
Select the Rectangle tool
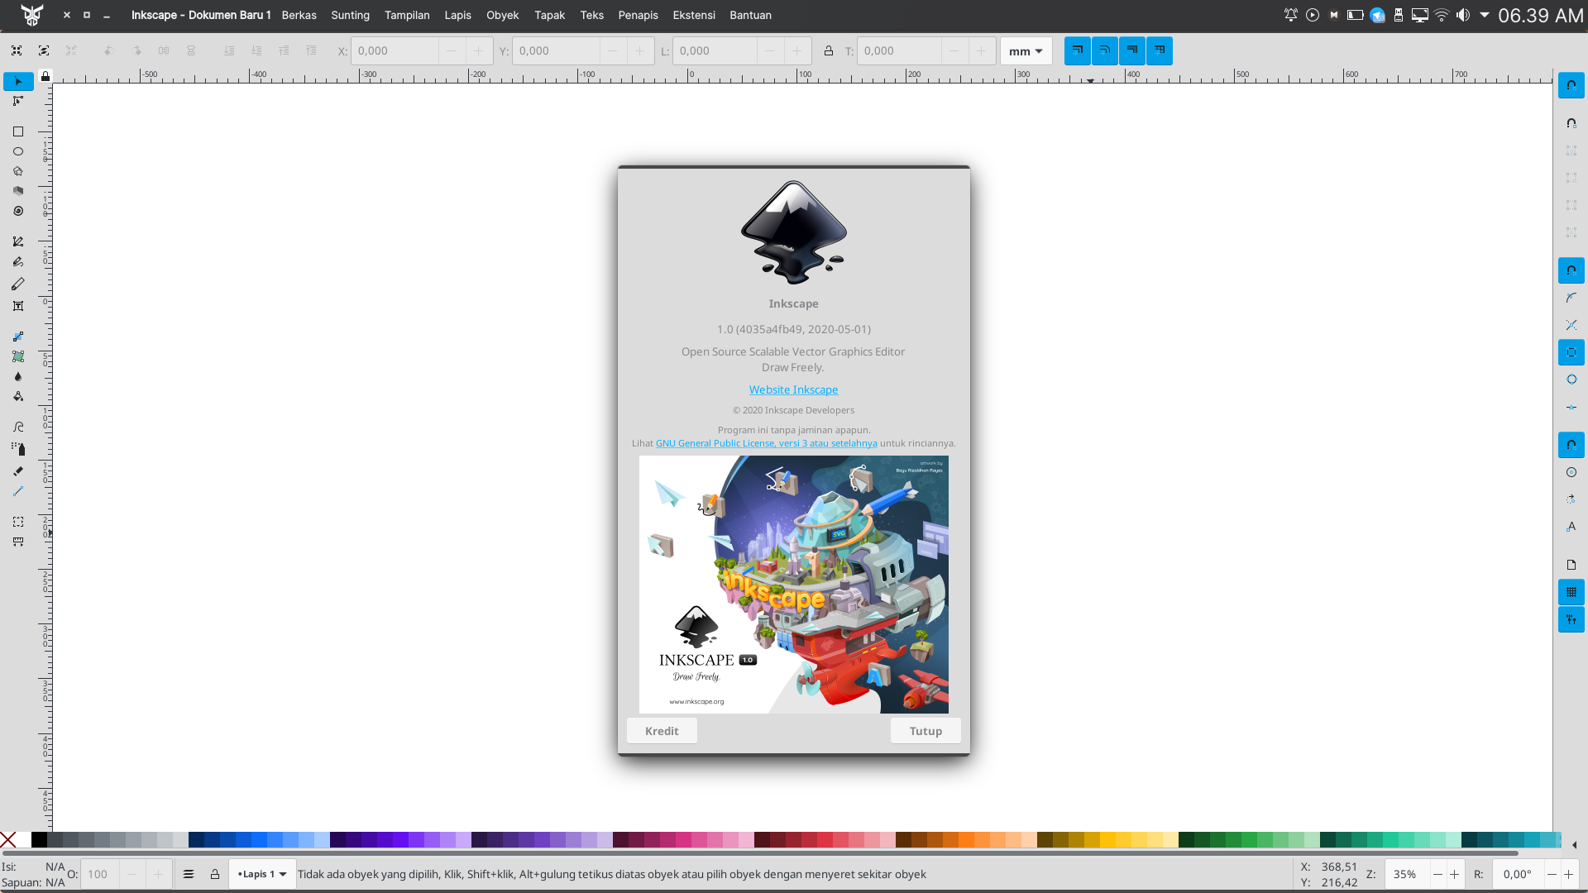[x=18, y=131]
